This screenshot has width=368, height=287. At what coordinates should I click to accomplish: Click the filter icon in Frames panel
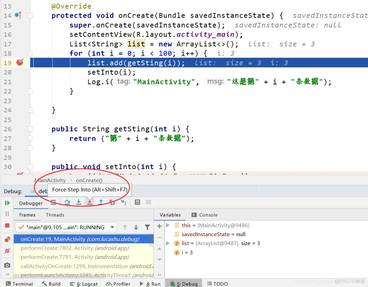pos(147,227)
